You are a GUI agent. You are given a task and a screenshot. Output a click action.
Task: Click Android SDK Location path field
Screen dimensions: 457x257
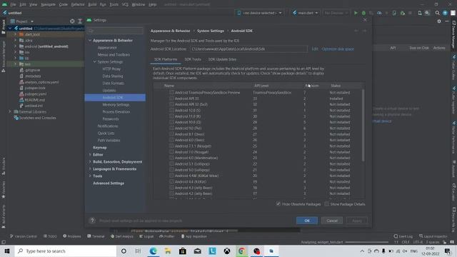[248, 49]
